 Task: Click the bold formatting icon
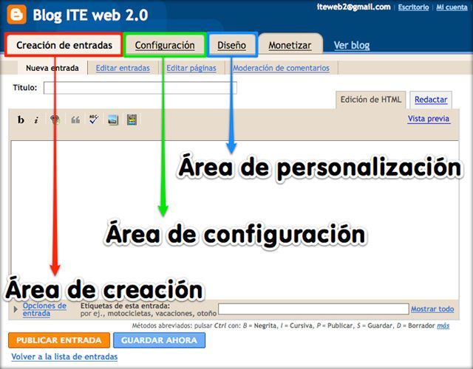21,120
